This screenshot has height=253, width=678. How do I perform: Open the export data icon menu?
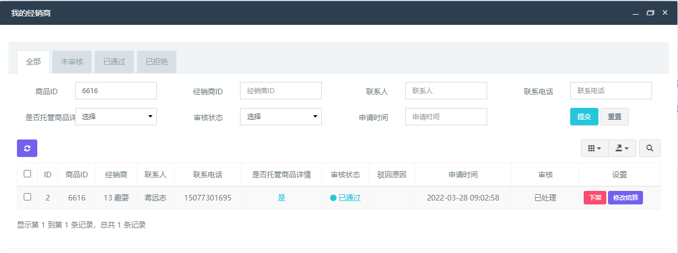622,149
